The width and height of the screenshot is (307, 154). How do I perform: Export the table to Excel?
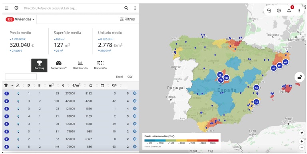pyautogui.click(x=120, y=77)
